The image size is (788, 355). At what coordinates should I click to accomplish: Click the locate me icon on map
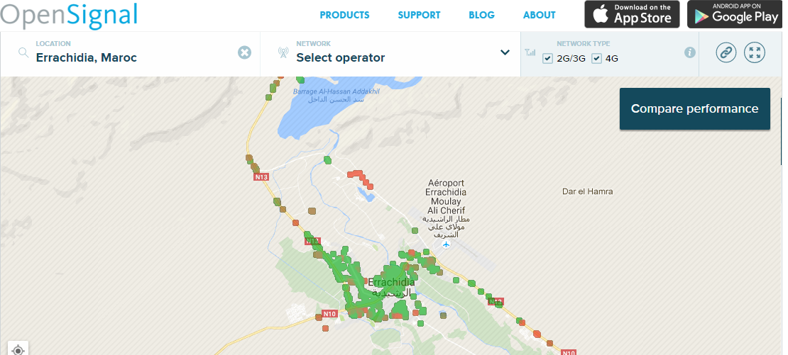tap(18, 349)
